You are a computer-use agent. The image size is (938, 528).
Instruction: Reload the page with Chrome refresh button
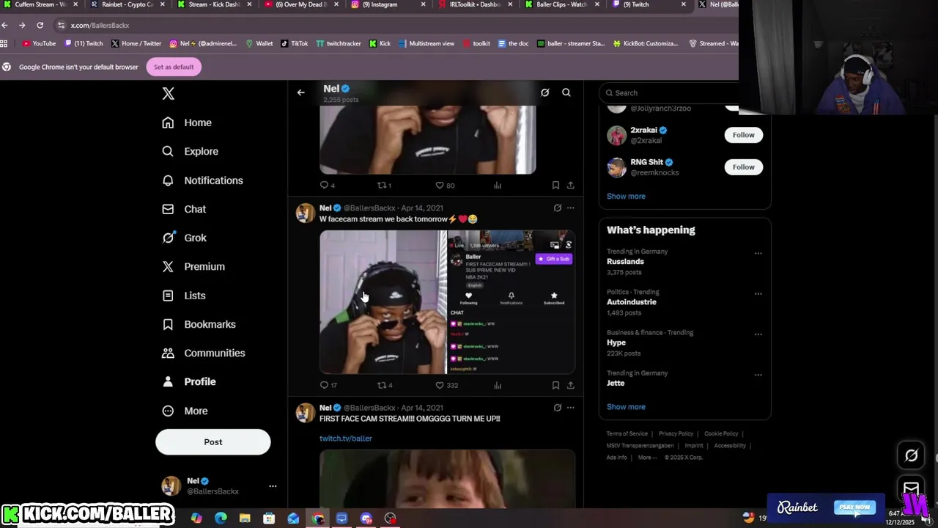pos(40,25)
